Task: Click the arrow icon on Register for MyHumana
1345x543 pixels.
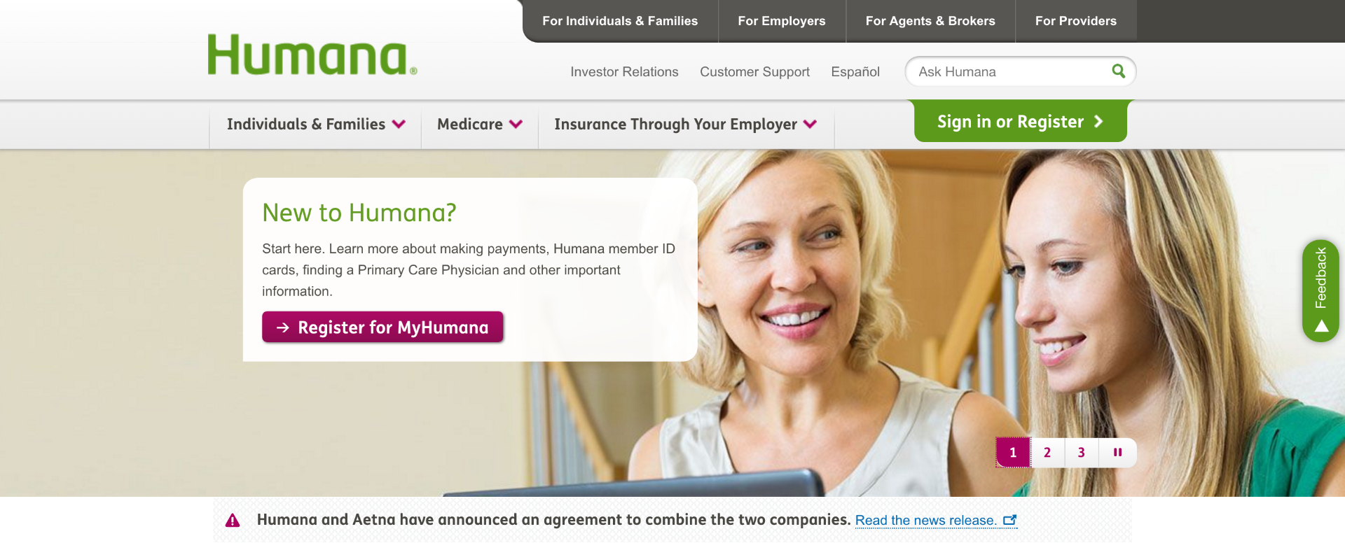Action: pyautogui.click(x=283, y=327)
